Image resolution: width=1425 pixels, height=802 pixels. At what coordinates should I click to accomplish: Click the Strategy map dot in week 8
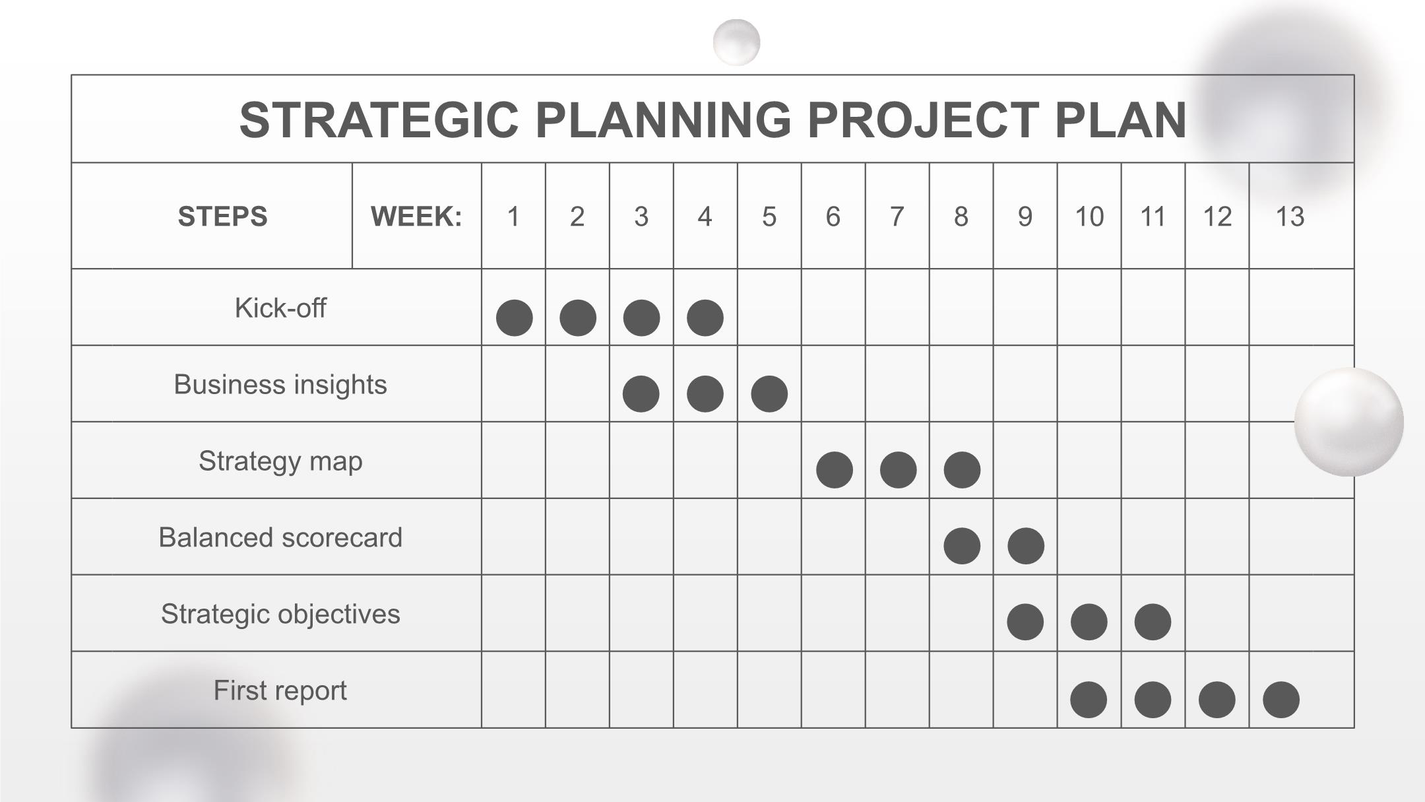(961, 470)
